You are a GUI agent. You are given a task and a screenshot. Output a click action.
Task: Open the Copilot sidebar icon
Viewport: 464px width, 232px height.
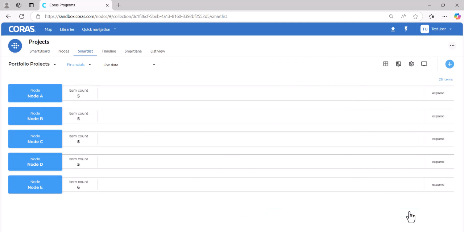(x=457, y=16)
